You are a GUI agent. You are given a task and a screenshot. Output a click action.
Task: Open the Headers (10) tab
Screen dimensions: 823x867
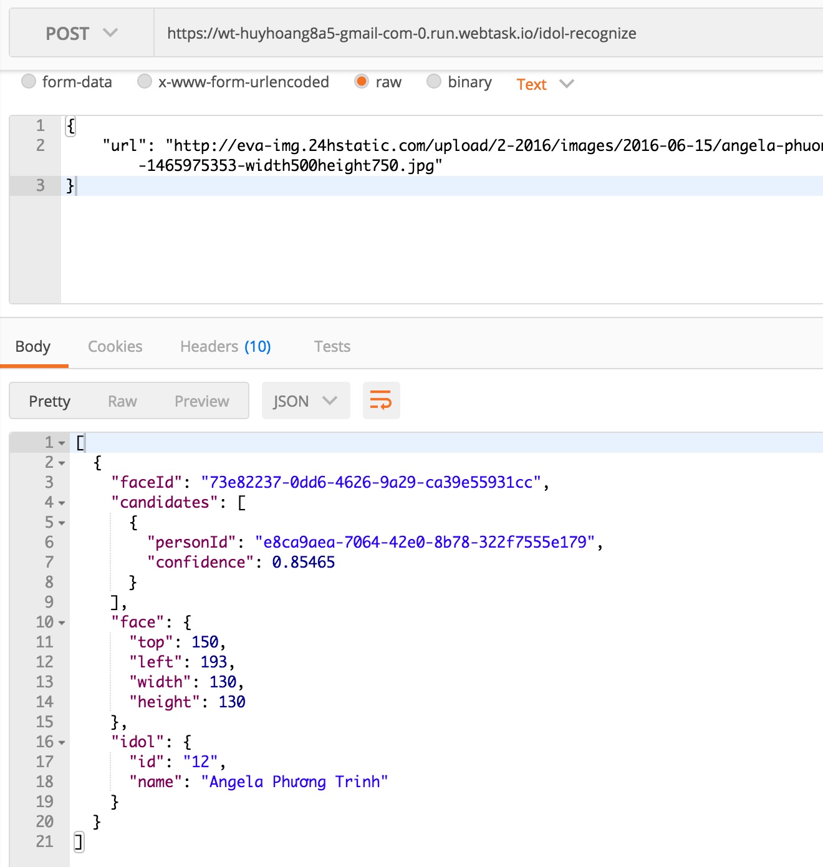pos(225,346)
